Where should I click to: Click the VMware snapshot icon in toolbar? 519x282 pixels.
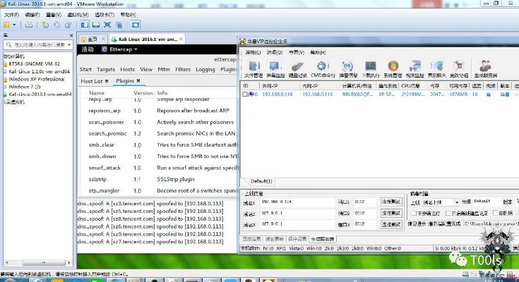(x=45, y=25)
